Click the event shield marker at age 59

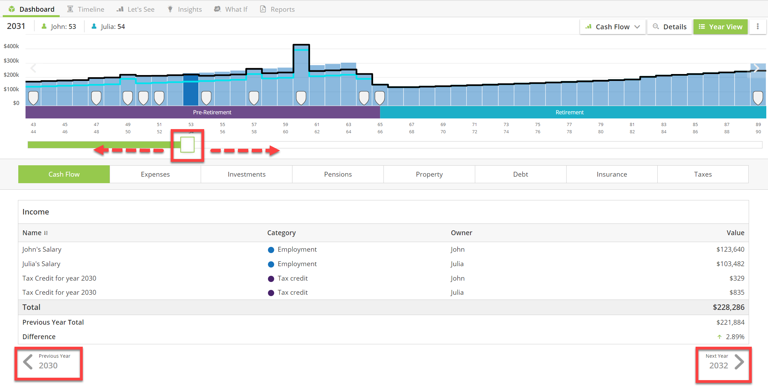tap(301, 98)
